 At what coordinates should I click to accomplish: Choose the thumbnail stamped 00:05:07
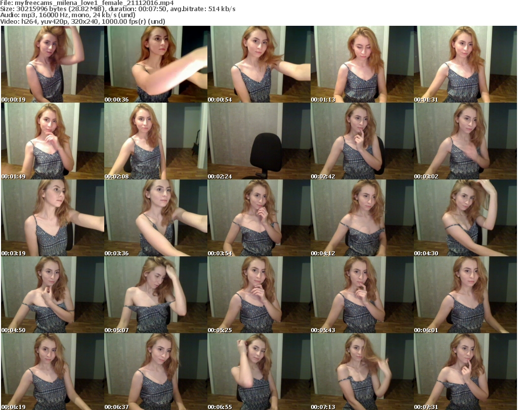156,294
